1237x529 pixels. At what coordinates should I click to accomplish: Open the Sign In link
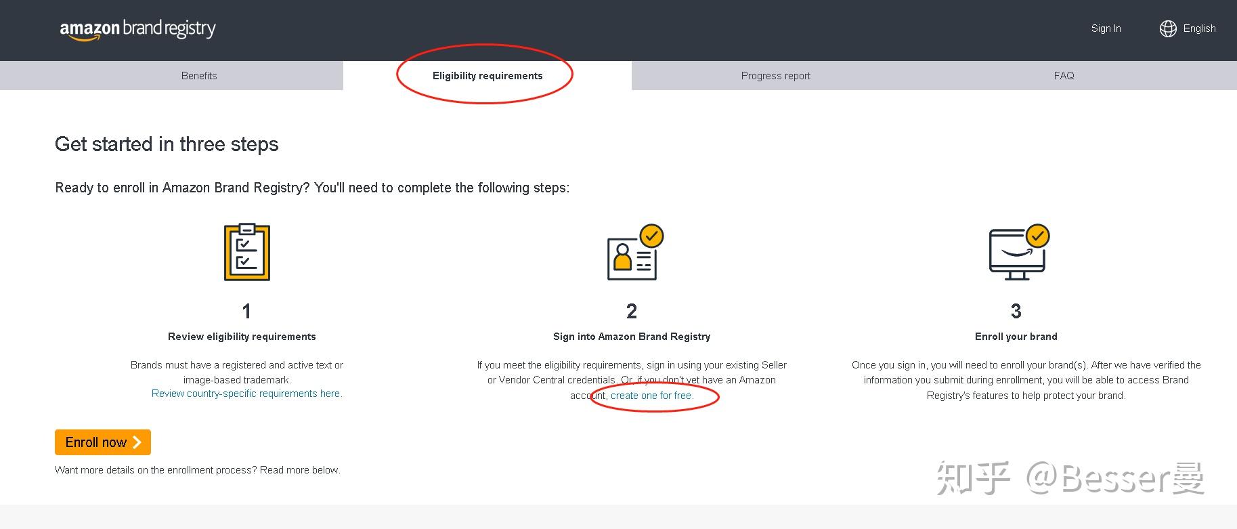pos(1106,28)
